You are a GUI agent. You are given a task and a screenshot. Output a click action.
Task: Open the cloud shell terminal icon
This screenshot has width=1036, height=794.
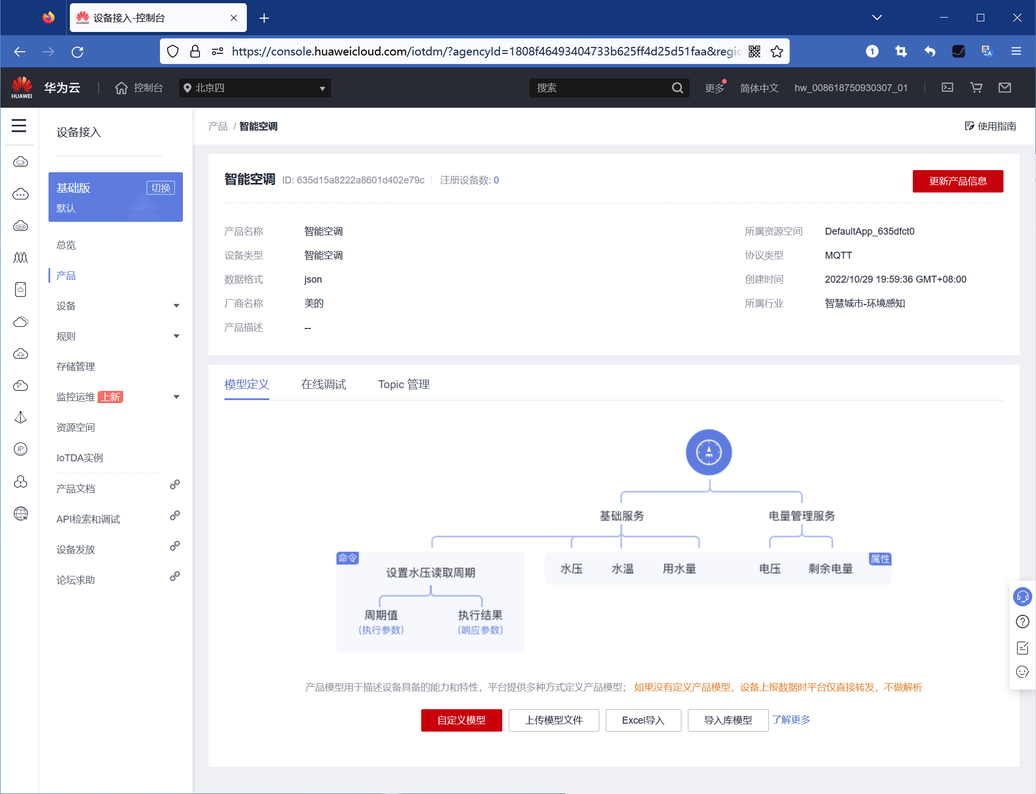[x=947, y=87]
